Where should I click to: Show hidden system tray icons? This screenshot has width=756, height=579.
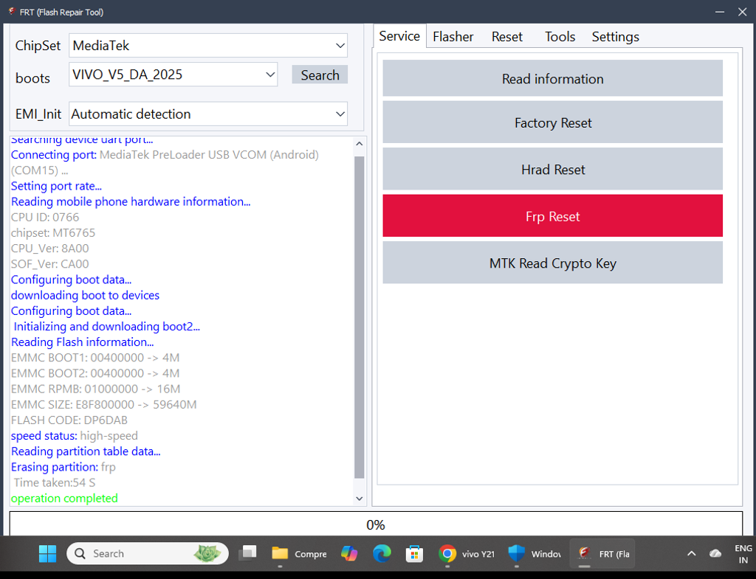pyautogui.click(x=692, y=553)
